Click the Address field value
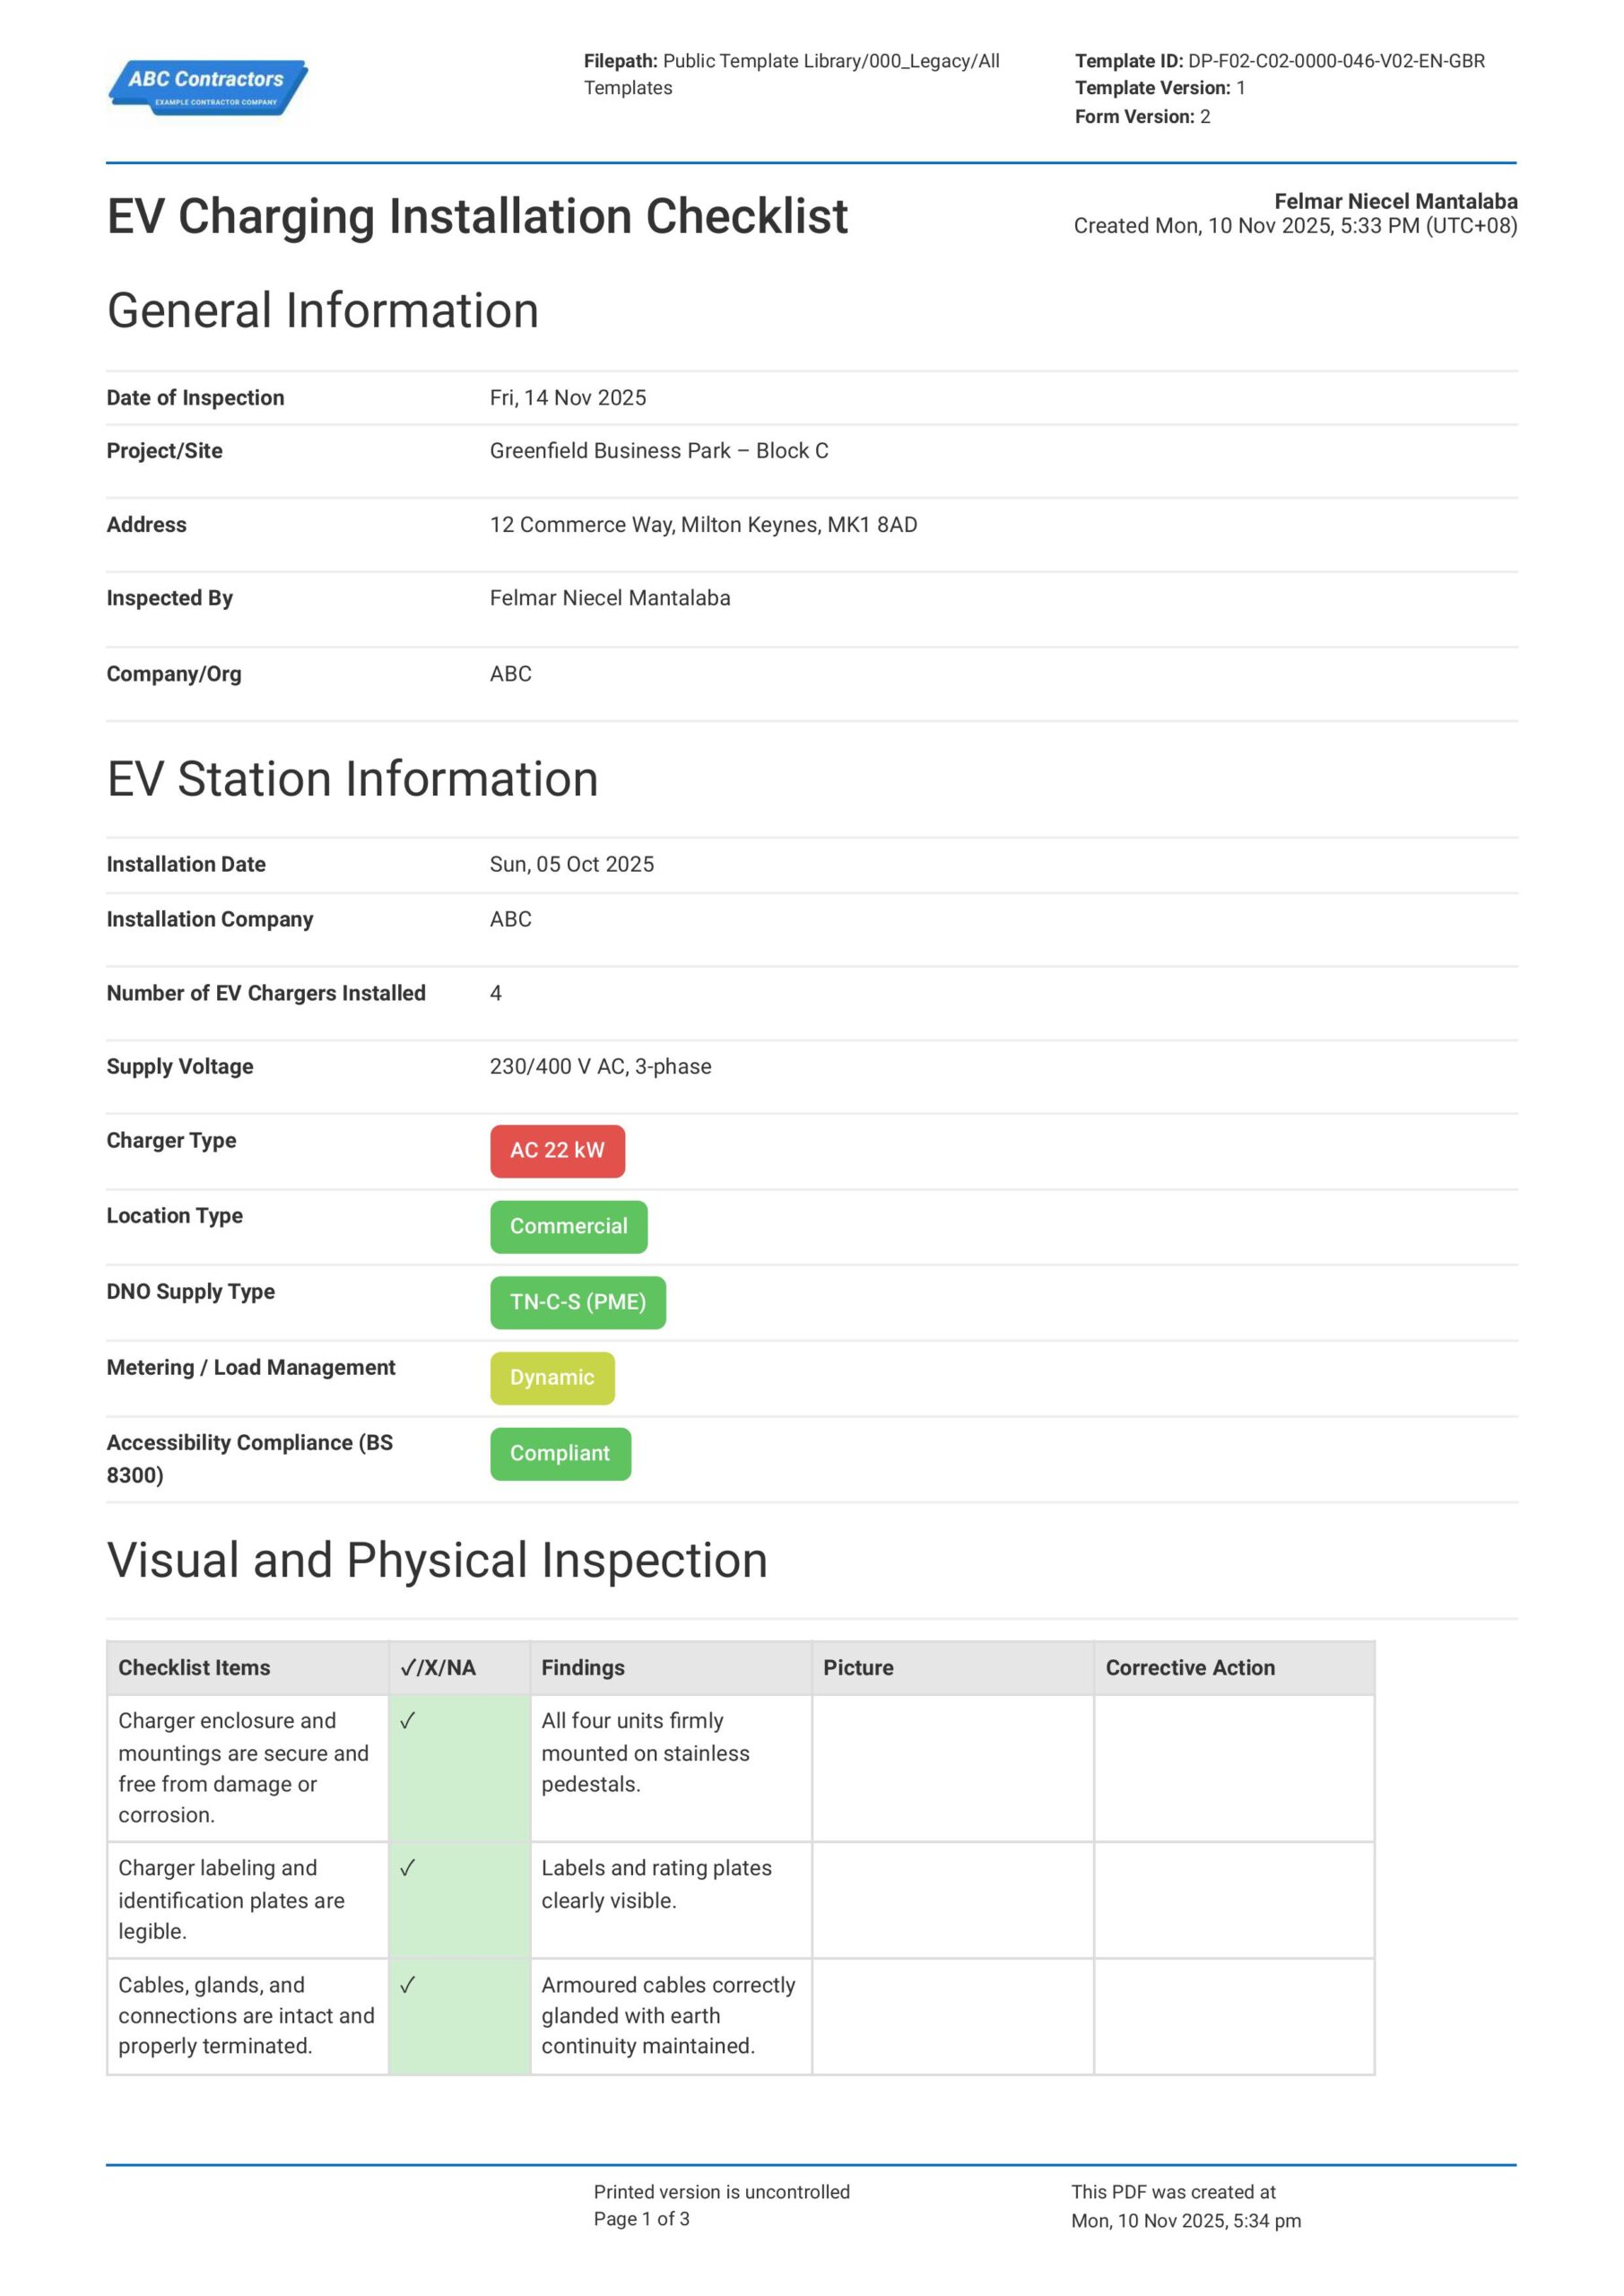The width and height of the screenshot is (1624, 2296). (703, 525)
